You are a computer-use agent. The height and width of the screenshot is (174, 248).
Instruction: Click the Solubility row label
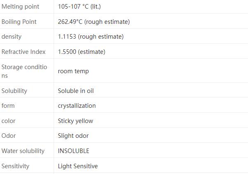pos(14,91)
